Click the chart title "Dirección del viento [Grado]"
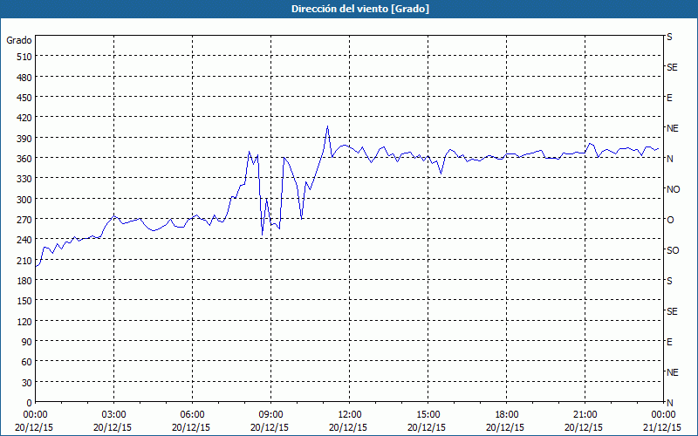The width and height of the screenshot is (698, 436). click(x=360, y=9)
